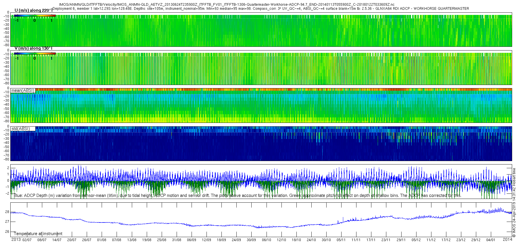Click the '01/08' date tick label
This screenshot has height=244, width=517.
(102, 240)
